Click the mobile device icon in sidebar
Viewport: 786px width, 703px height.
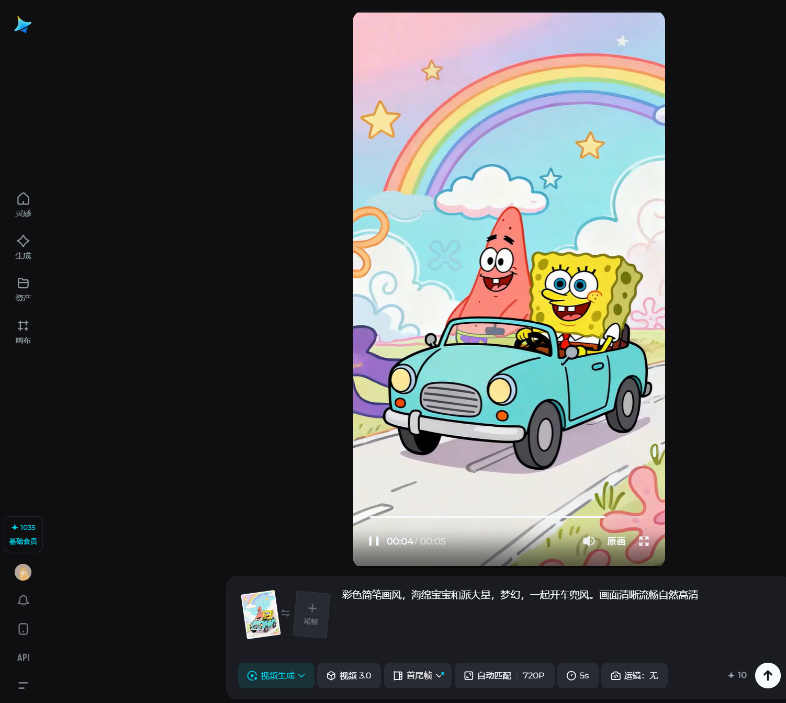(23, 629)
